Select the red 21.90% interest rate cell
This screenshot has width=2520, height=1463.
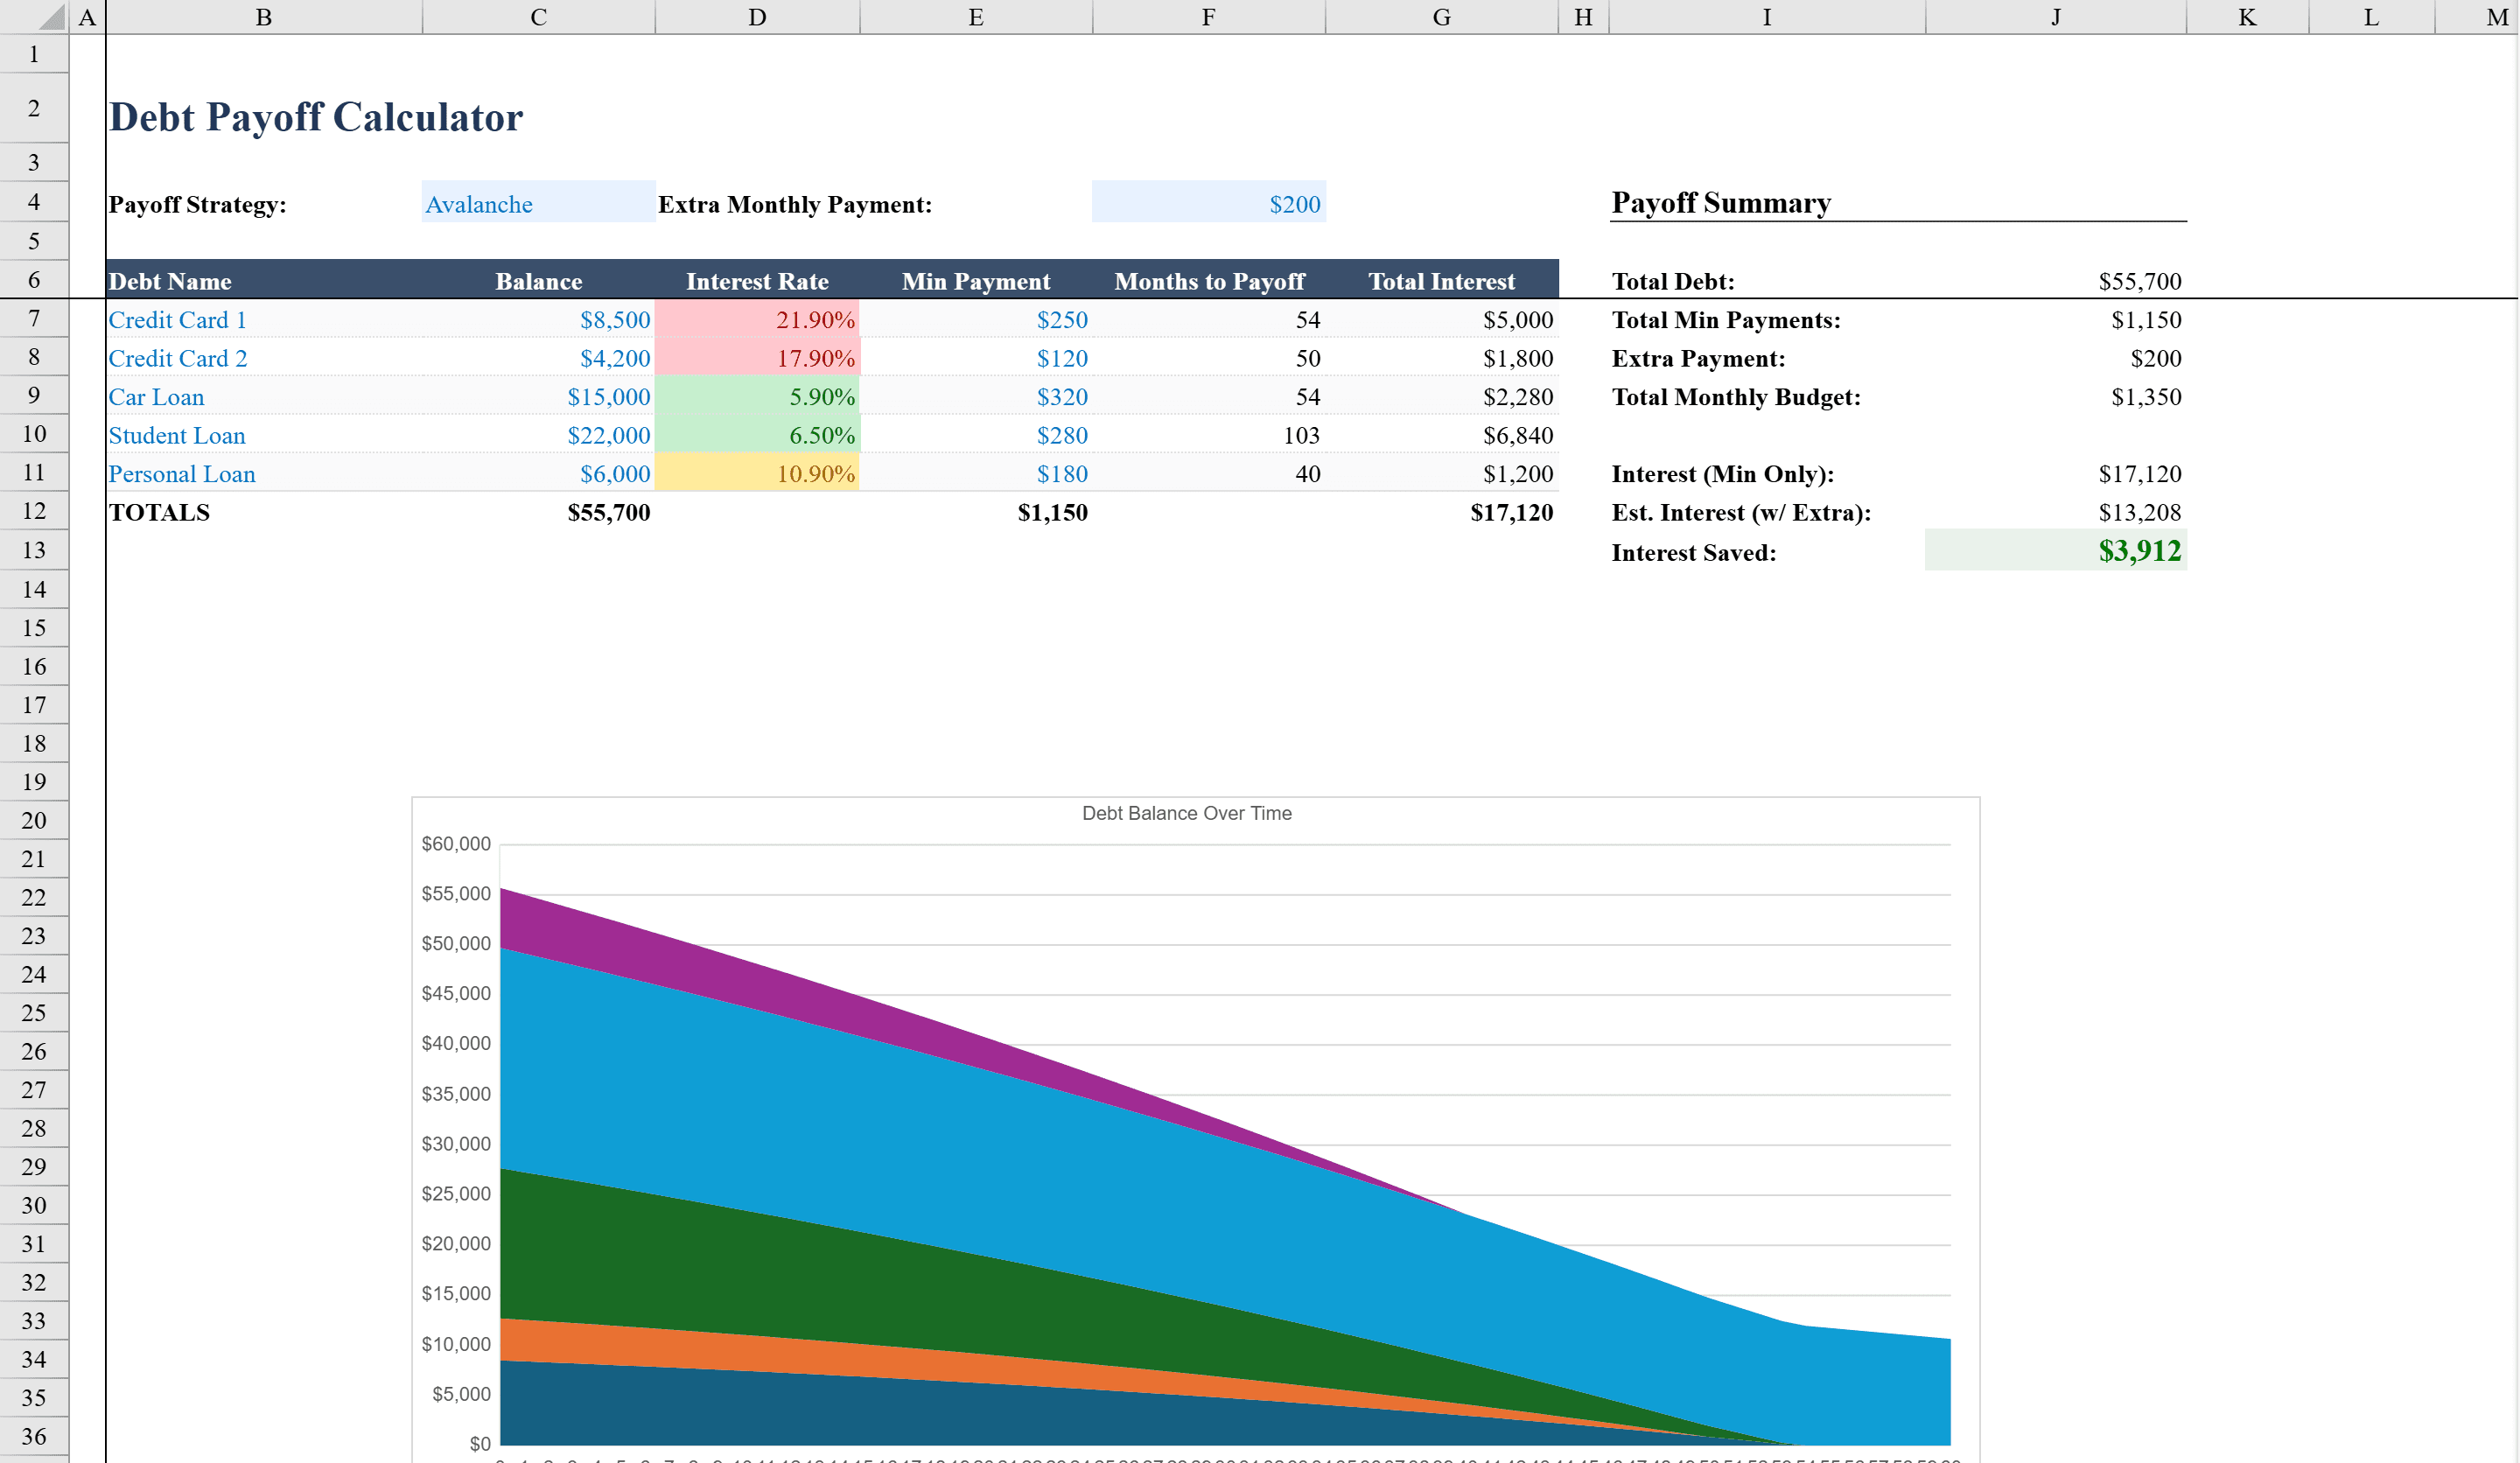point(757,319)
